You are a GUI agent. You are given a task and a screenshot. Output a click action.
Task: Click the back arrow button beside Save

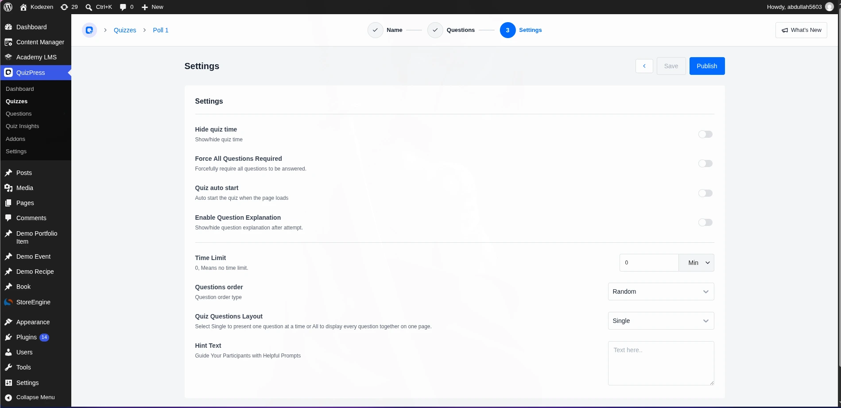pos(644,66)
